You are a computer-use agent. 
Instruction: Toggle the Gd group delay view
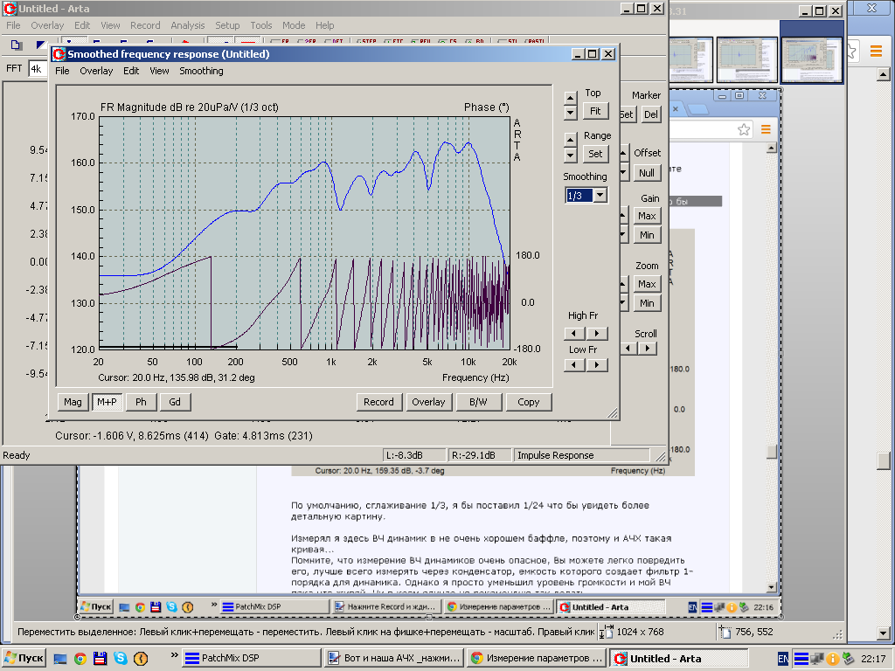point(175,402)
